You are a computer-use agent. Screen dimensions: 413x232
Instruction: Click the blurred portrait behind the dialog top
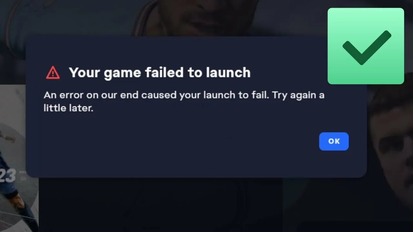pyautogui.click(x=197, y=18)
